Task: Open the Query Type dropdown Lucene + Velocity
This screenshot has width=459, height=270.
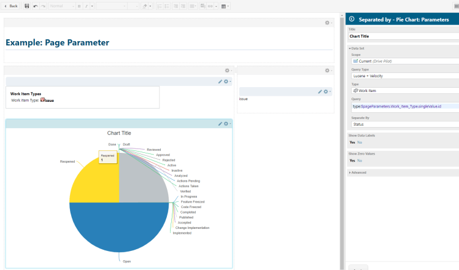Action: point(405,76)
